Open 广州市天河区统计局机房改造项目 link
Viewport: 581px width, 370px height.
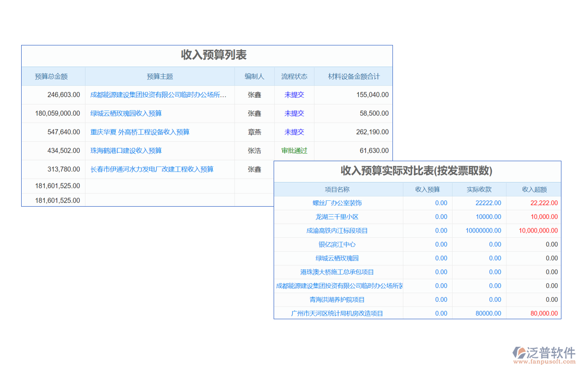coord(337,313)
